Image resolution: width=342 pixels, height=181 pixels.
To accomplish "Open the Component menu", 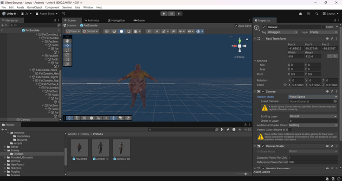I will 52,7.
